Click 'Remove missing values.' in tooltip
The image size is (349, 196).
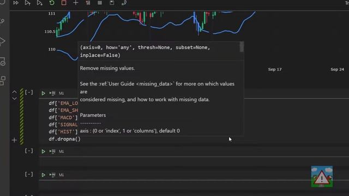click(x=107, y=68)
